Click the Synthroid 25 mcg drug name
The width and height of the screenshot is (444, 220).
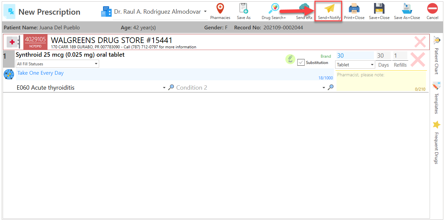[x=70, y=55]
